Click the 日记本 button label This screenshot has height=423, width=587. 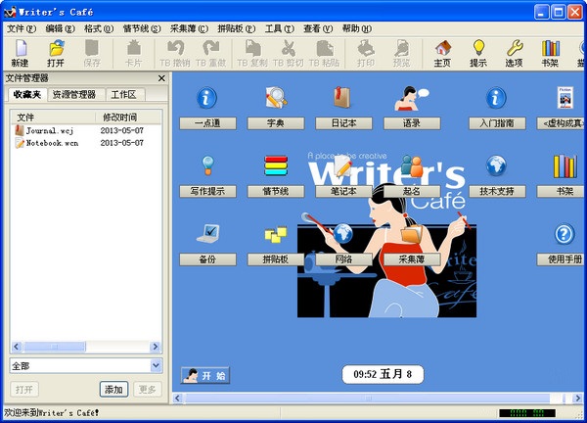(x=344, y=123)
